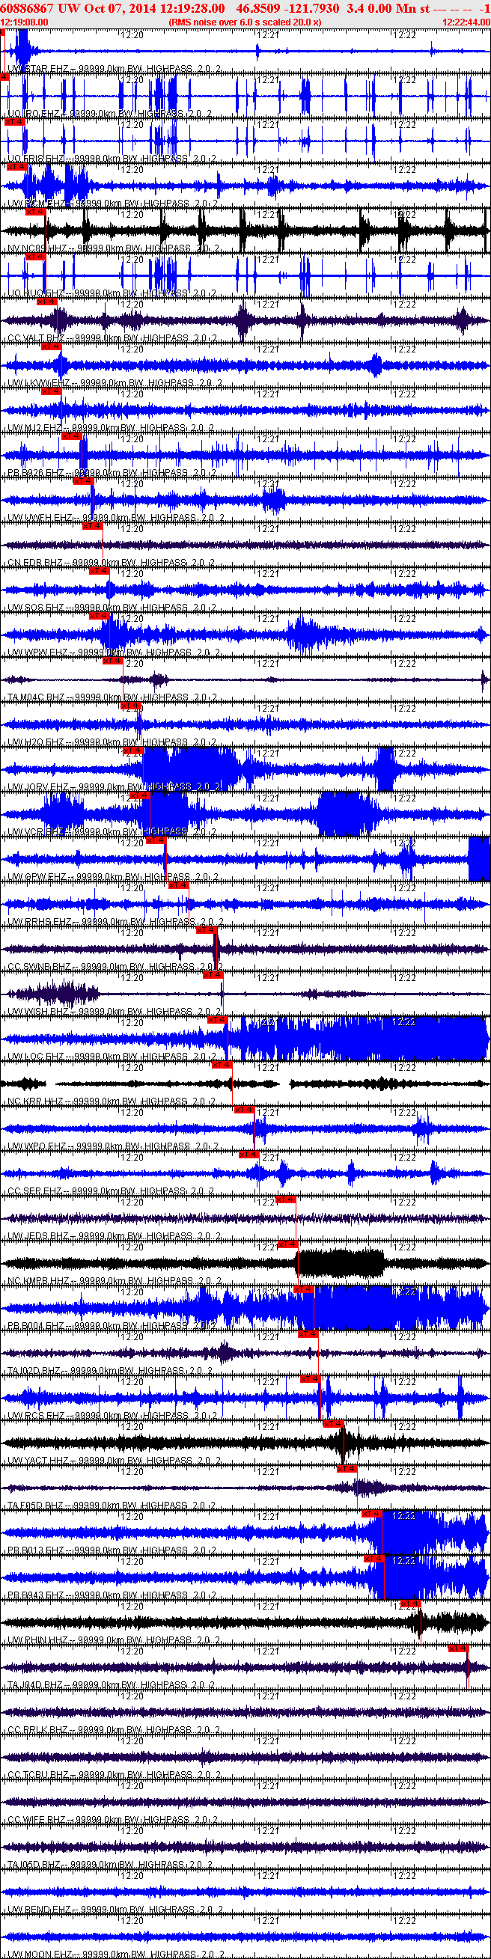The image size is (491, 1959).
Task: Select the NC KMPB HHZ station label
Action: pyautogui.click(x=115, y=1280)
